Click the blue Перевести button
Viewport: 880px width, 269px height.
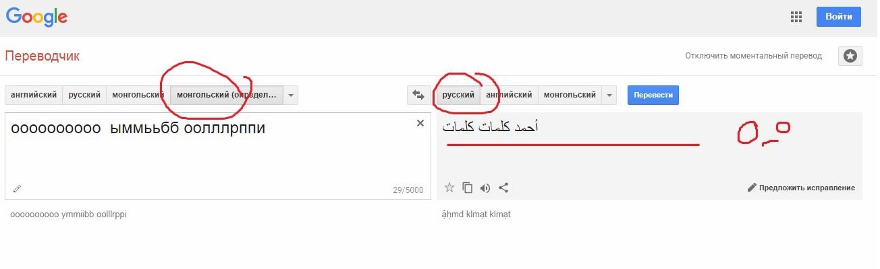click(x=653, y=95)
